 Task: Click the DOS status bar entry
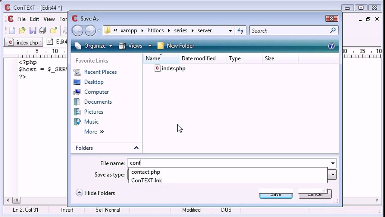[226, 210]
